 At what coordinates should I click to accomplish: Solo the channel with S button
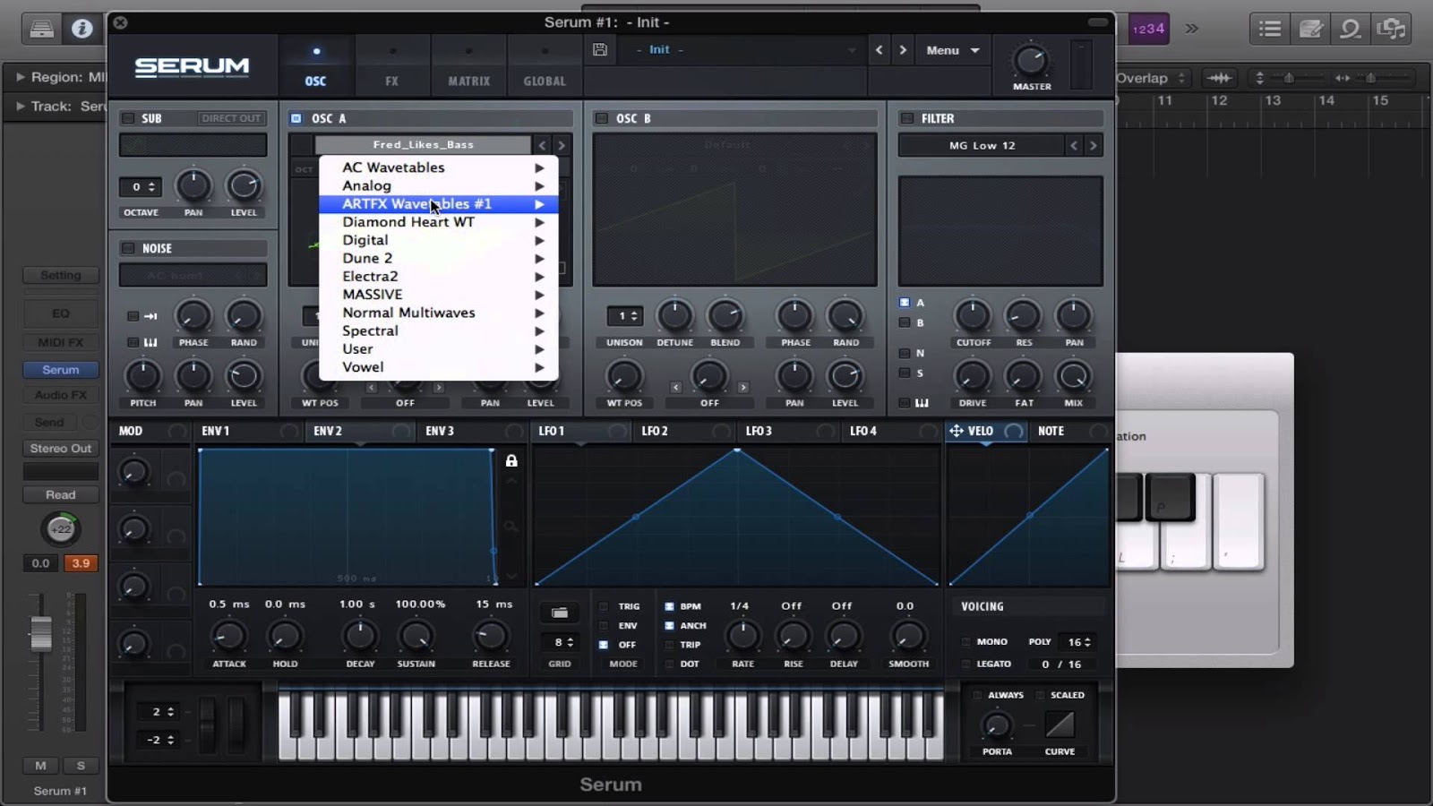(x=81, y=766)
